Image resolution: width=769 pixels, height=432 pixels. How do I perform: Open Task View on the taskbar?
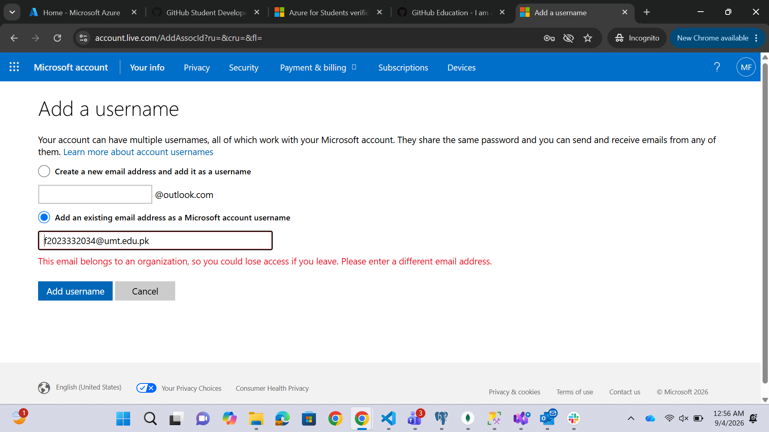tap(176, 419)
